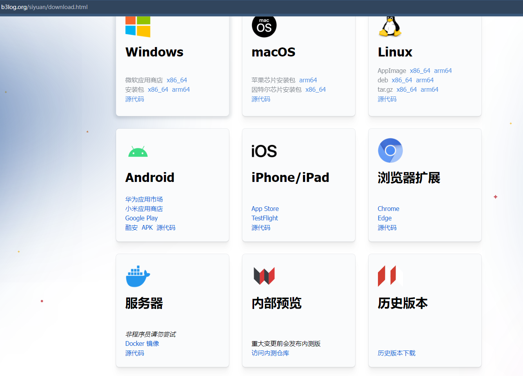
Task: Open 源代码 link in Linux card
Action: [387, 99]
